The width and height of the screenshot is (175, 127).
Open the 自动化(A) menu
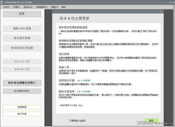click(28, 7)
